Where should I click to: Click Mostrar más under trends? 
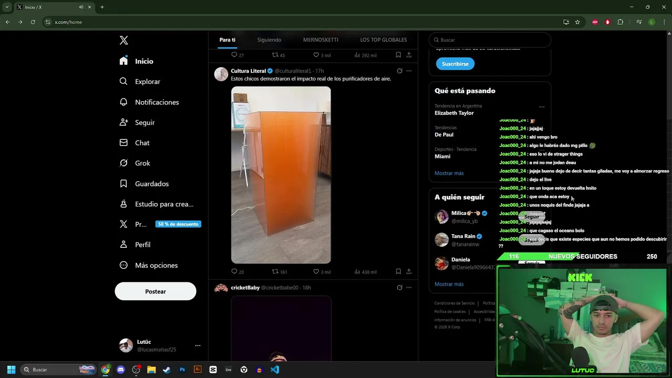click(x=449, y=173)
